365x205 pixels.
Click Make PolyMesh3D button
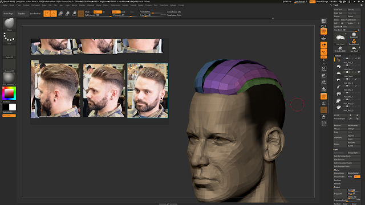click(351, 20)
